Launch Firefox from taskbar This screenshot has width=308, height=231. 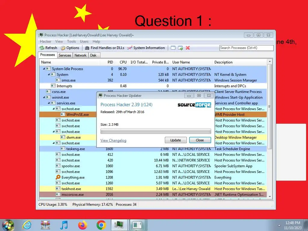click(x=82, y=225)
